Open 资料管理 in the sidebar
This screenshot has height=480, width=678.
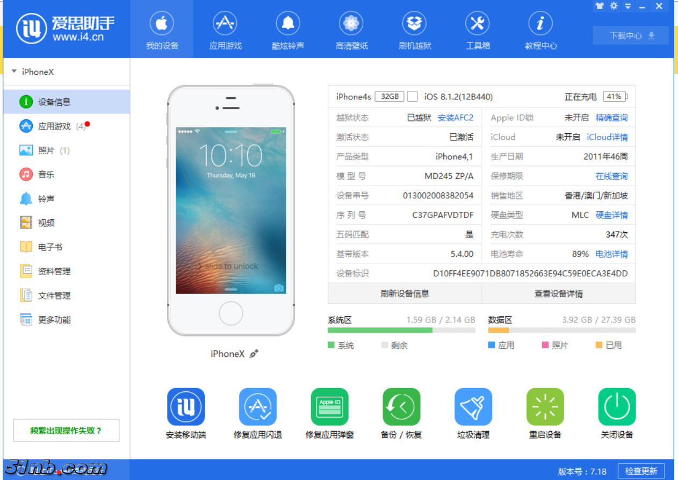tap(67, 271)
